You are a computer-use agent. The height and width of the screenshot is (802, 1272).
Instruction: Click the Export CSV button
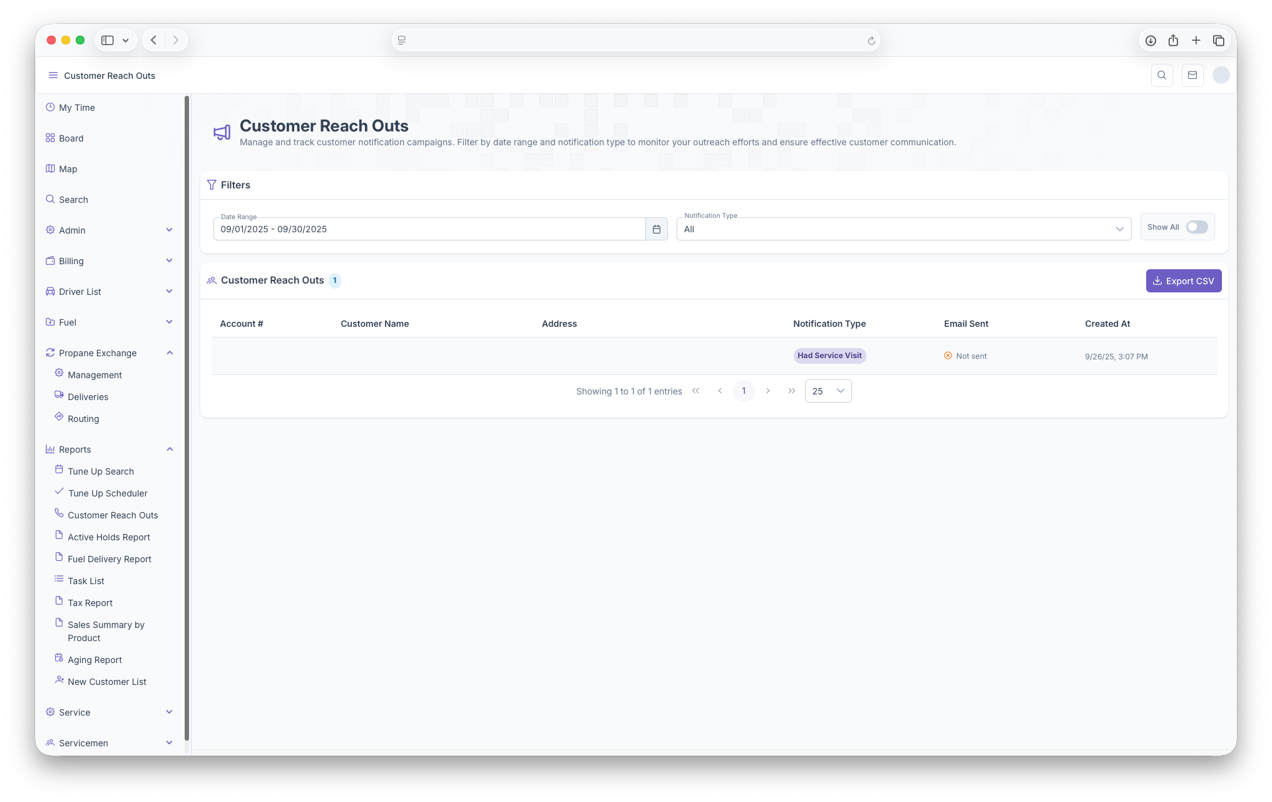click(x=1183, y=281)
